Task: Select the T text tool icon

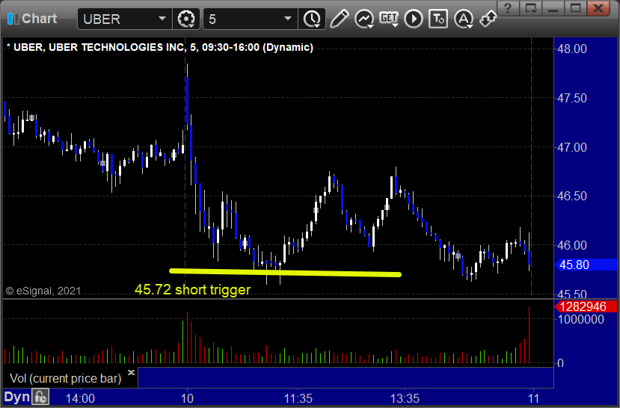Action: click(438, 19)
